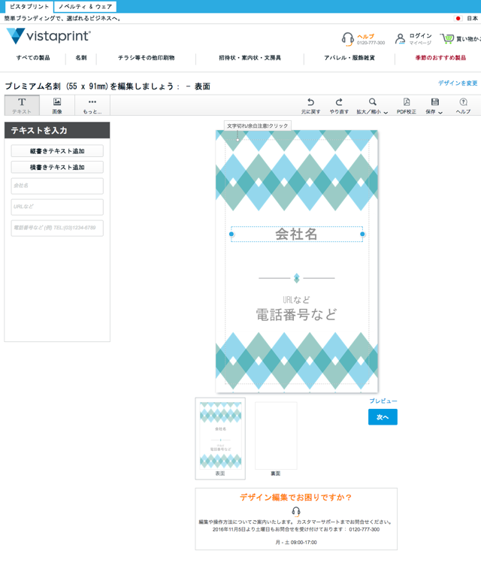This screenshot has width=481, height=572.
Task: Open 名刺 menu
Action: [x=81, y=58]
